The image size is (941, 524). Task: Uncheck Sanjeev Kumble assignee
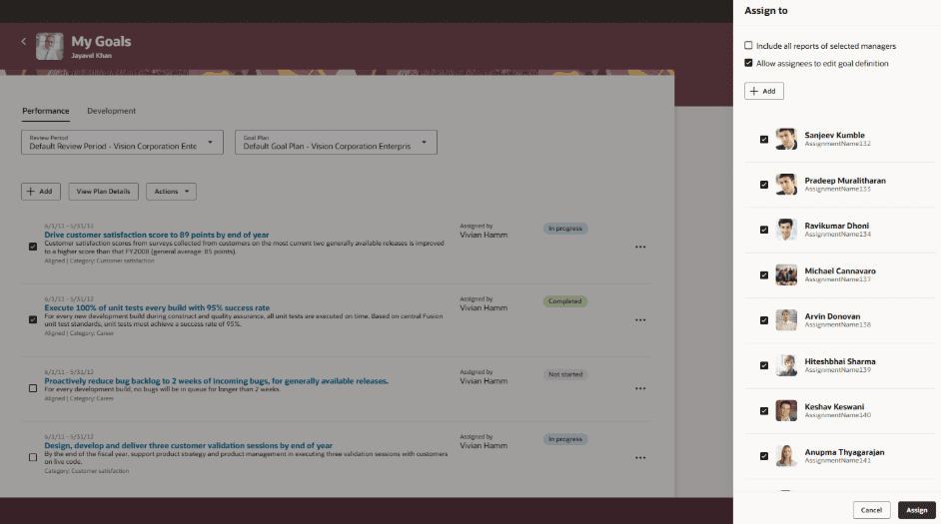point(764,139)
